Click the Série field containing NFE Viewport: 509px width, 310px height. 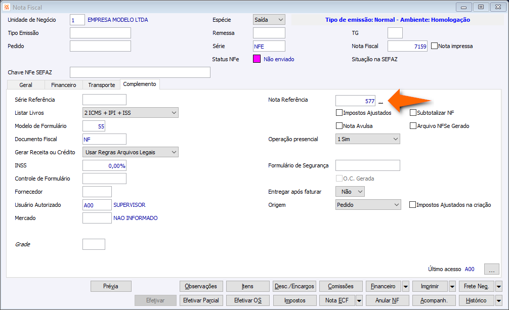[x=269, y=46]
